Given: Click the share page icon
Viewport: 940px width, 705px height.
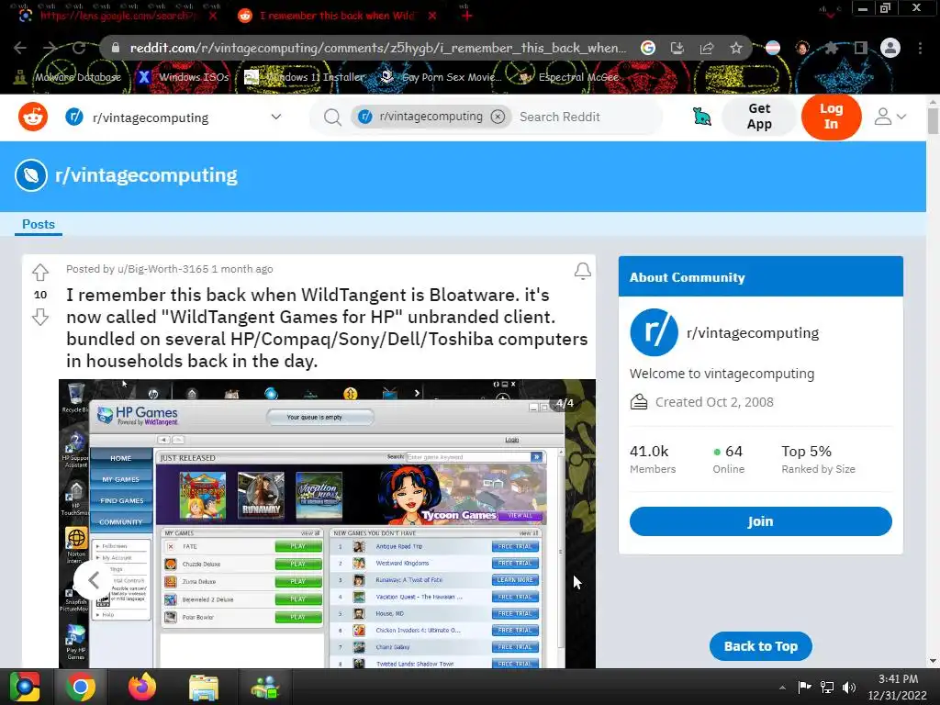Looking at the screenshot, I should pyautogui.click(x=707, y=48).
